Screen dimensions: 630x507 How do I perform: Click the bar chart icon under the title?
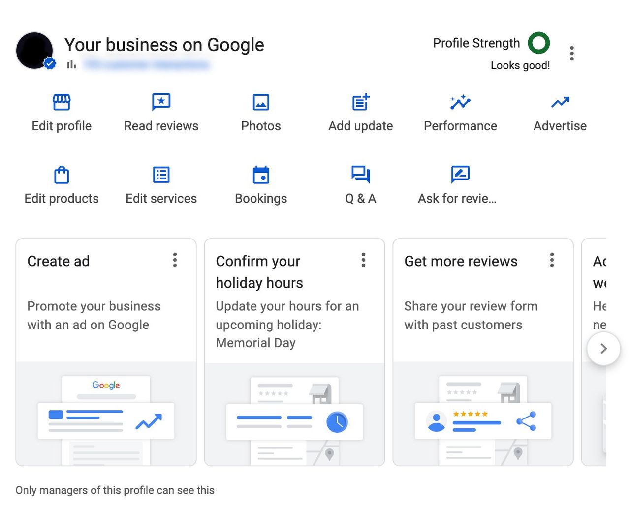(72, 64)
